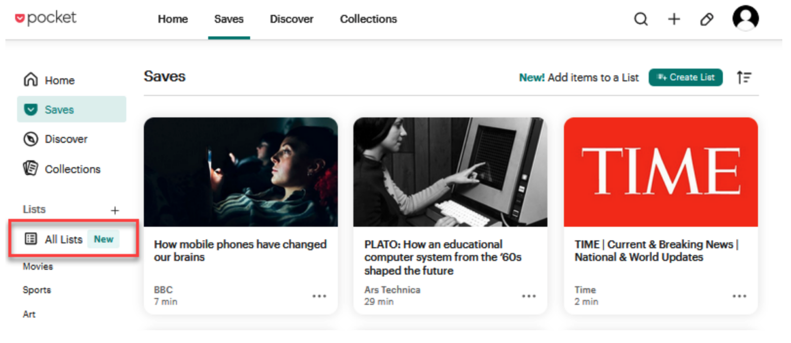Open overflow menu on the TIME article
This screenshot has width=791, height=343.
(740, 296)
